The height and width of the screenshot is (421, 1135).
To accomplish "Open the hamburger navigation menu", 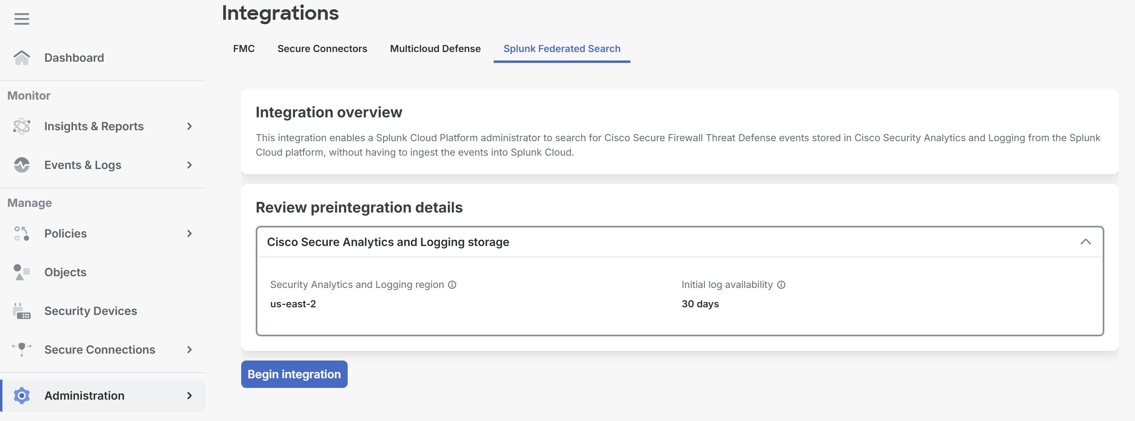I will [x=22, y=19].
